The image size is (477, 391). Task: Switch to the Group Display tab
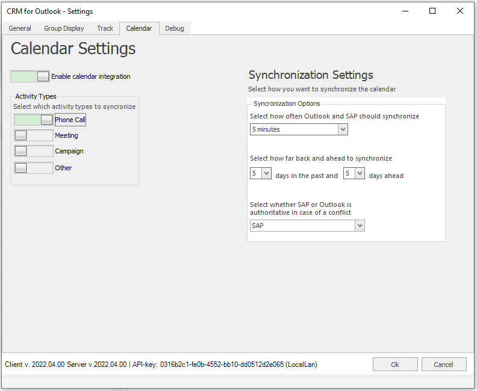coord(64,28)
